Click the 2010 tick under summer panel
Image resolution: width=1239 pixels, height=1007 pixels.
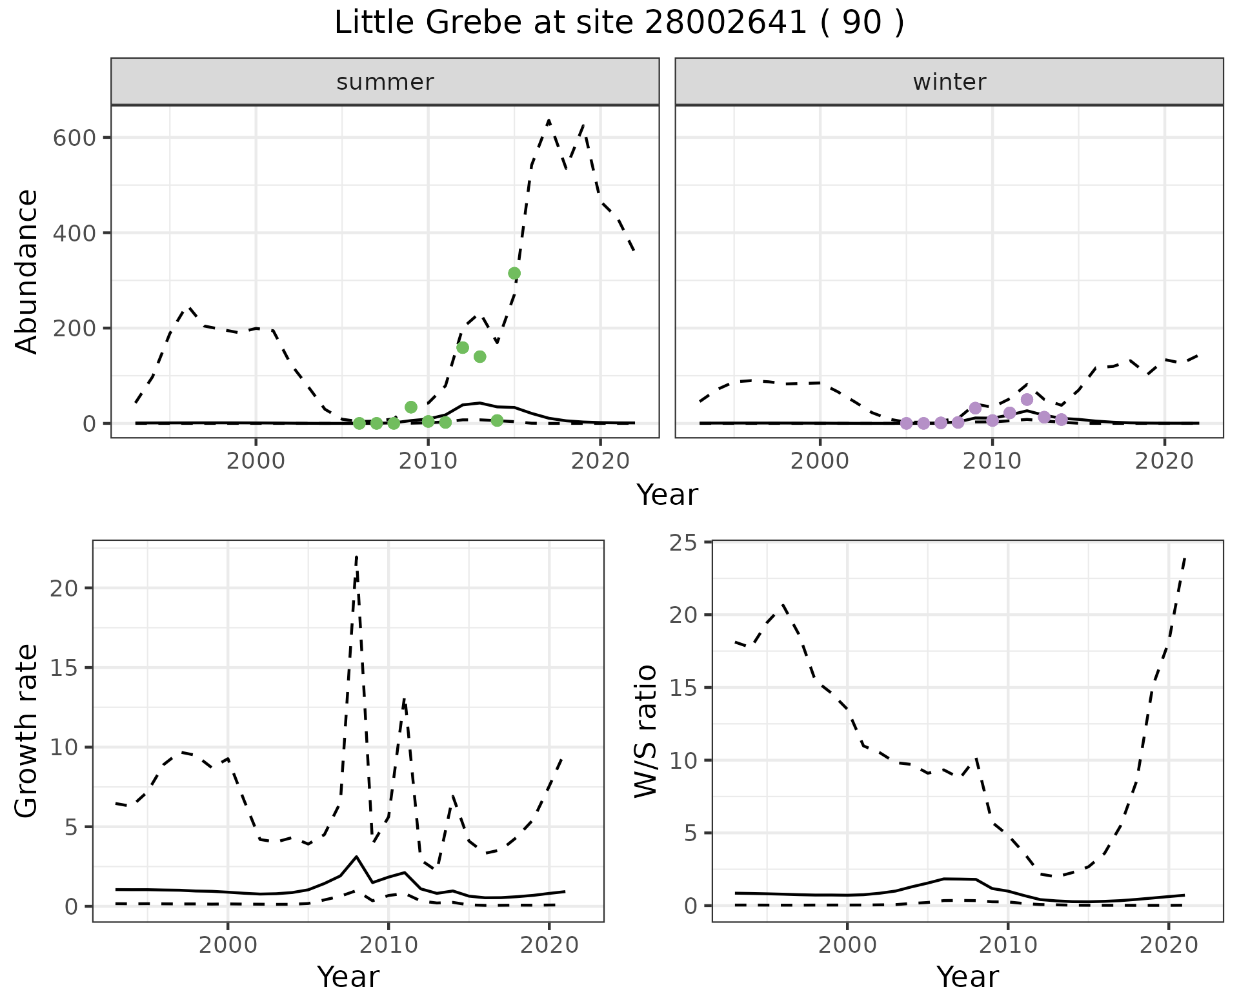(427, 461)
